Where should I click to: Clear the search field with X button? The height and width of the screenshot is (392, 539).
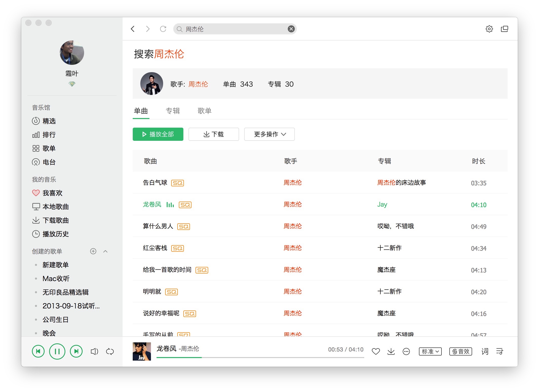pyautogui.click(x=291, y=29)
